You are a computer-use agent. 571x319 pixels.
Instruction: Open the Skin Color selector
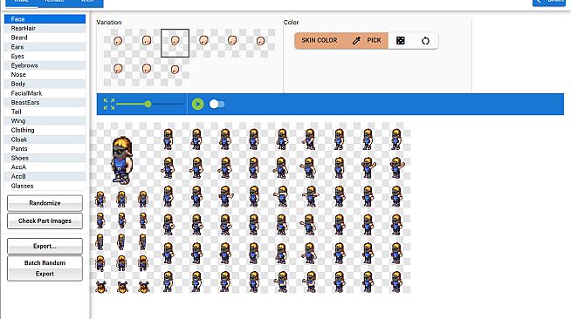(x=320, y=40)
